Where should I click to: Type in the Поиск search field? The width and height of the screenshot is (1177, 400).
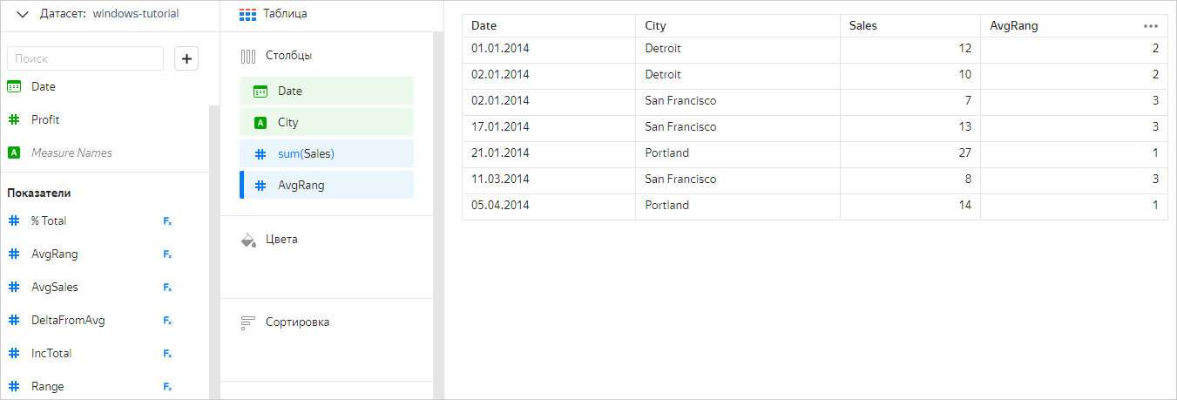(85, 58)
